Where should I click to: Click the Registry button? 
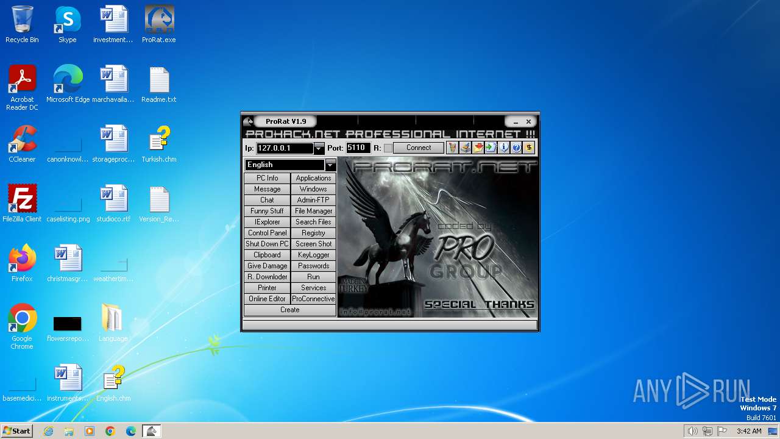(313, 233)
